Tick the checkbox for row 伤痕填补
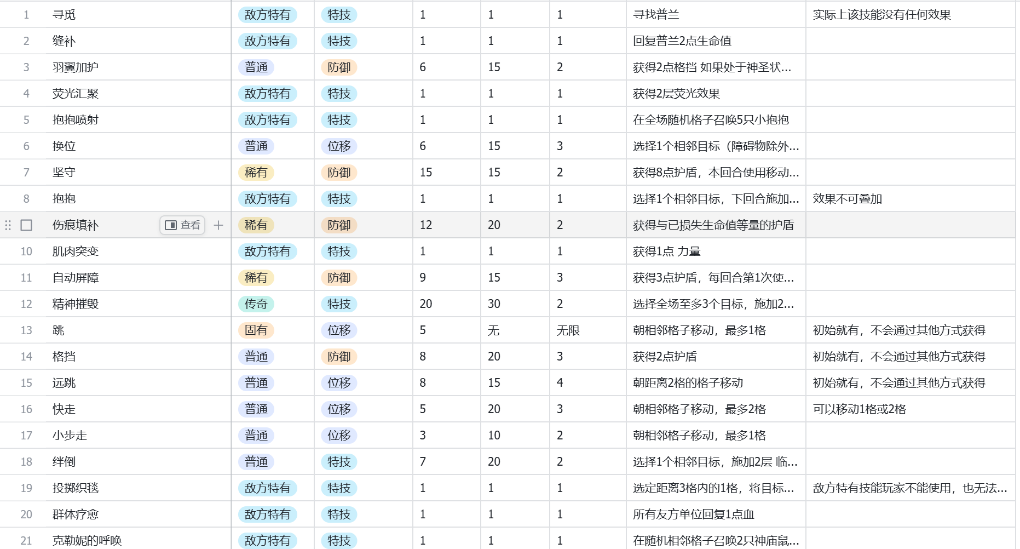 26,225
